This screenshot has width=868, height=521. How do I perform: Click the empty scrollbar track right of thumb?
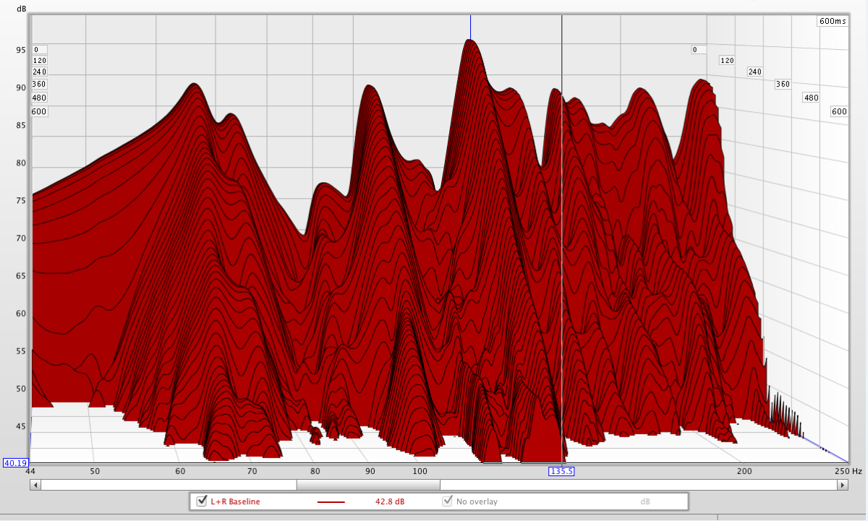pos(637,485)
